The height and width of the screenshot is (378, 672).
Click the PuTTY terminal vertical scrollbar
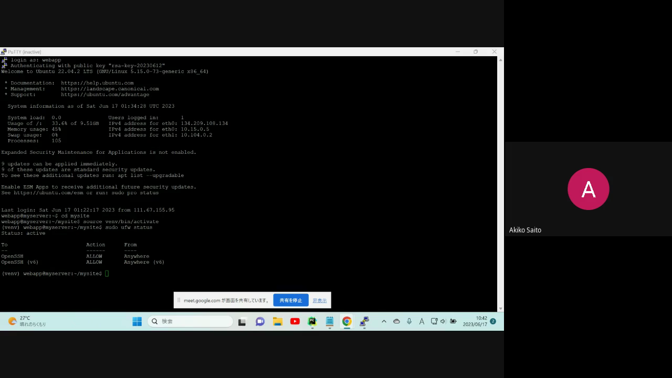[x=500, y=184]
